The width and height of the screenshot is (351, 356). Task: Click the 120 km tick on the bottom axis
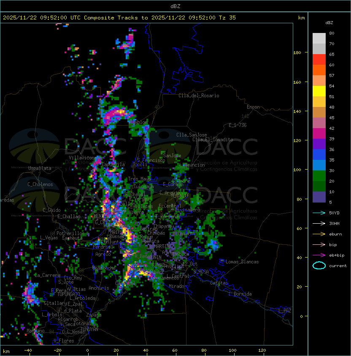click(x=262, y=351)
